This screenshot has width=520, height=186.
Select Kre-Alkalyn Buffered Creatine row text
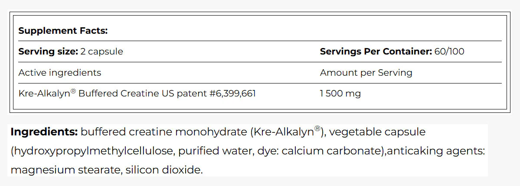point(137,94)
